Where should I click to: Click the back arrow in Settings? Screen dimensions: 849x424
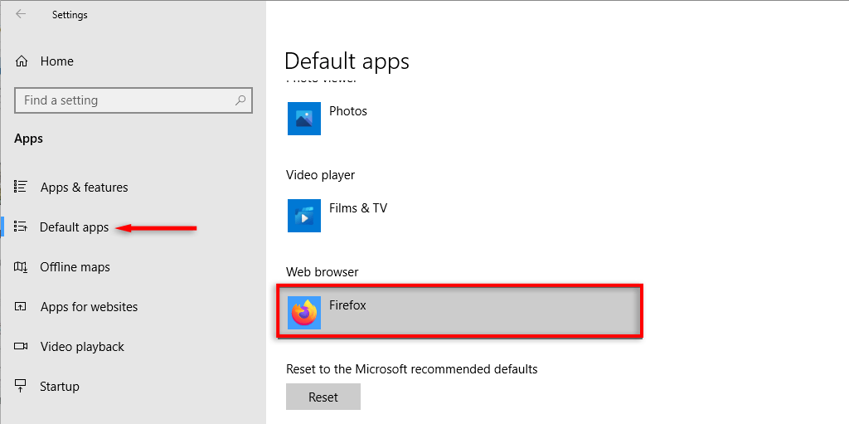21,14
